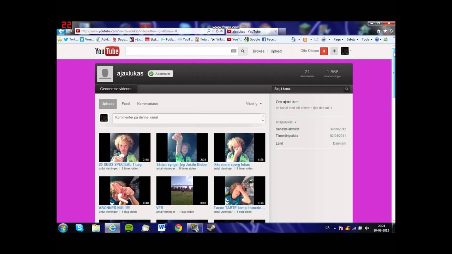Open Google Chrome from the taskbar
The width and height of the screenshot is (452, 254).
[x=178, y=228]
